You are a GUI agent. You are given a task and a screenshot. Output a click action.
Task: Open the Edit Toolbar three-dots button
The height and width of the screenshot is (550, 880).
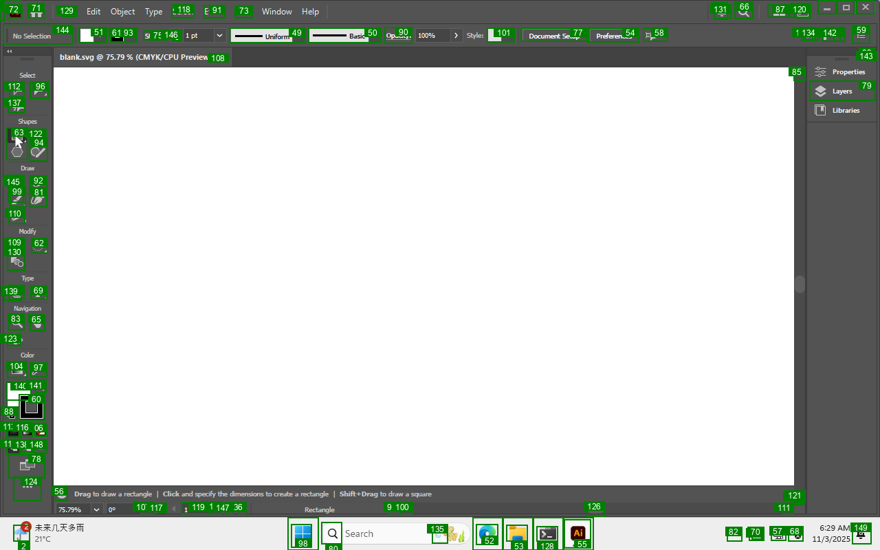click(x=27, y=488)
